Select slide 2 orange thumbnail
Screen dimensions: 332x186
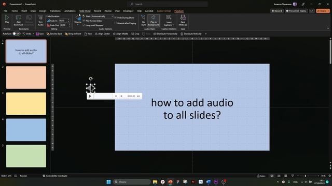pyautogui.click(x=26, y=78)
